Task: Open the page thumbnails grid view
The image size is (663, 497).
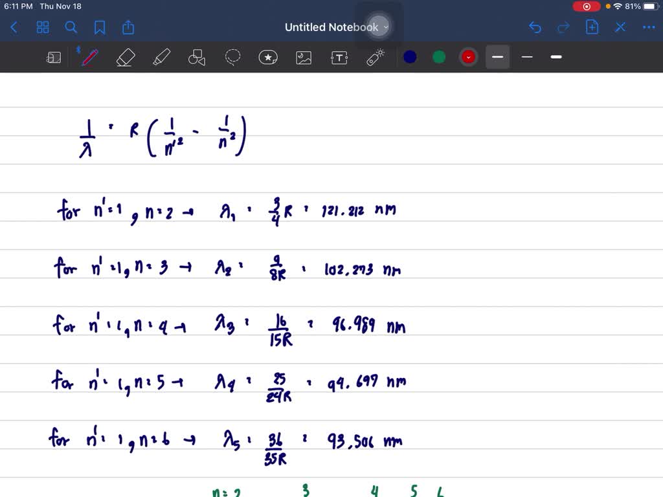Action: 43,27
